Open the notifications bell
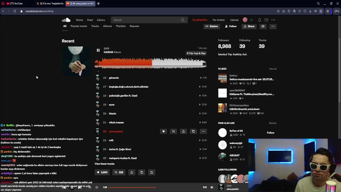 click(259, 20)
